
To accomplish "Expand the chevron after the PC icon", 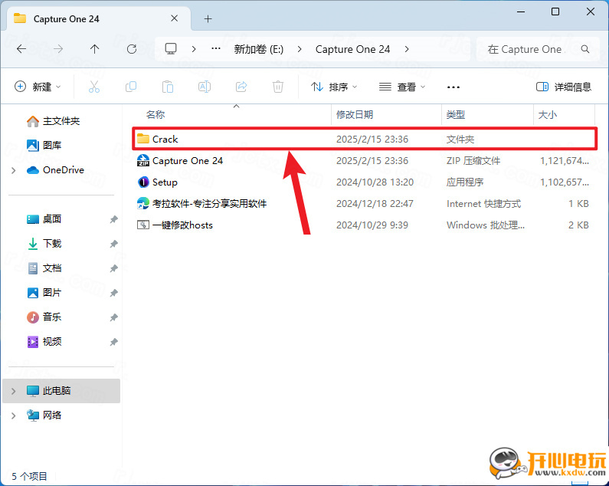I will (193, 49).
